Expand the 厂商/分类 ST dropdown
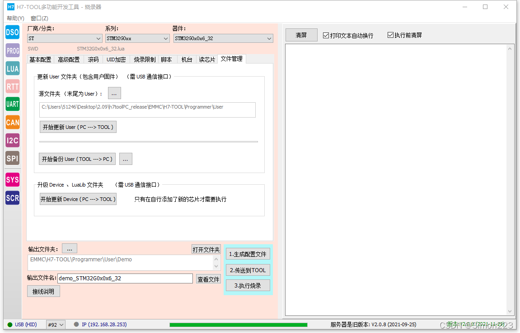This screenshot has height=333, width=520. point(65,38)
